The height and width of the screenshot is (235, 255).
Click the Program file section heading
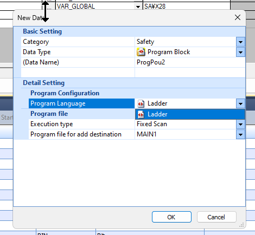[x=49, y=114]
